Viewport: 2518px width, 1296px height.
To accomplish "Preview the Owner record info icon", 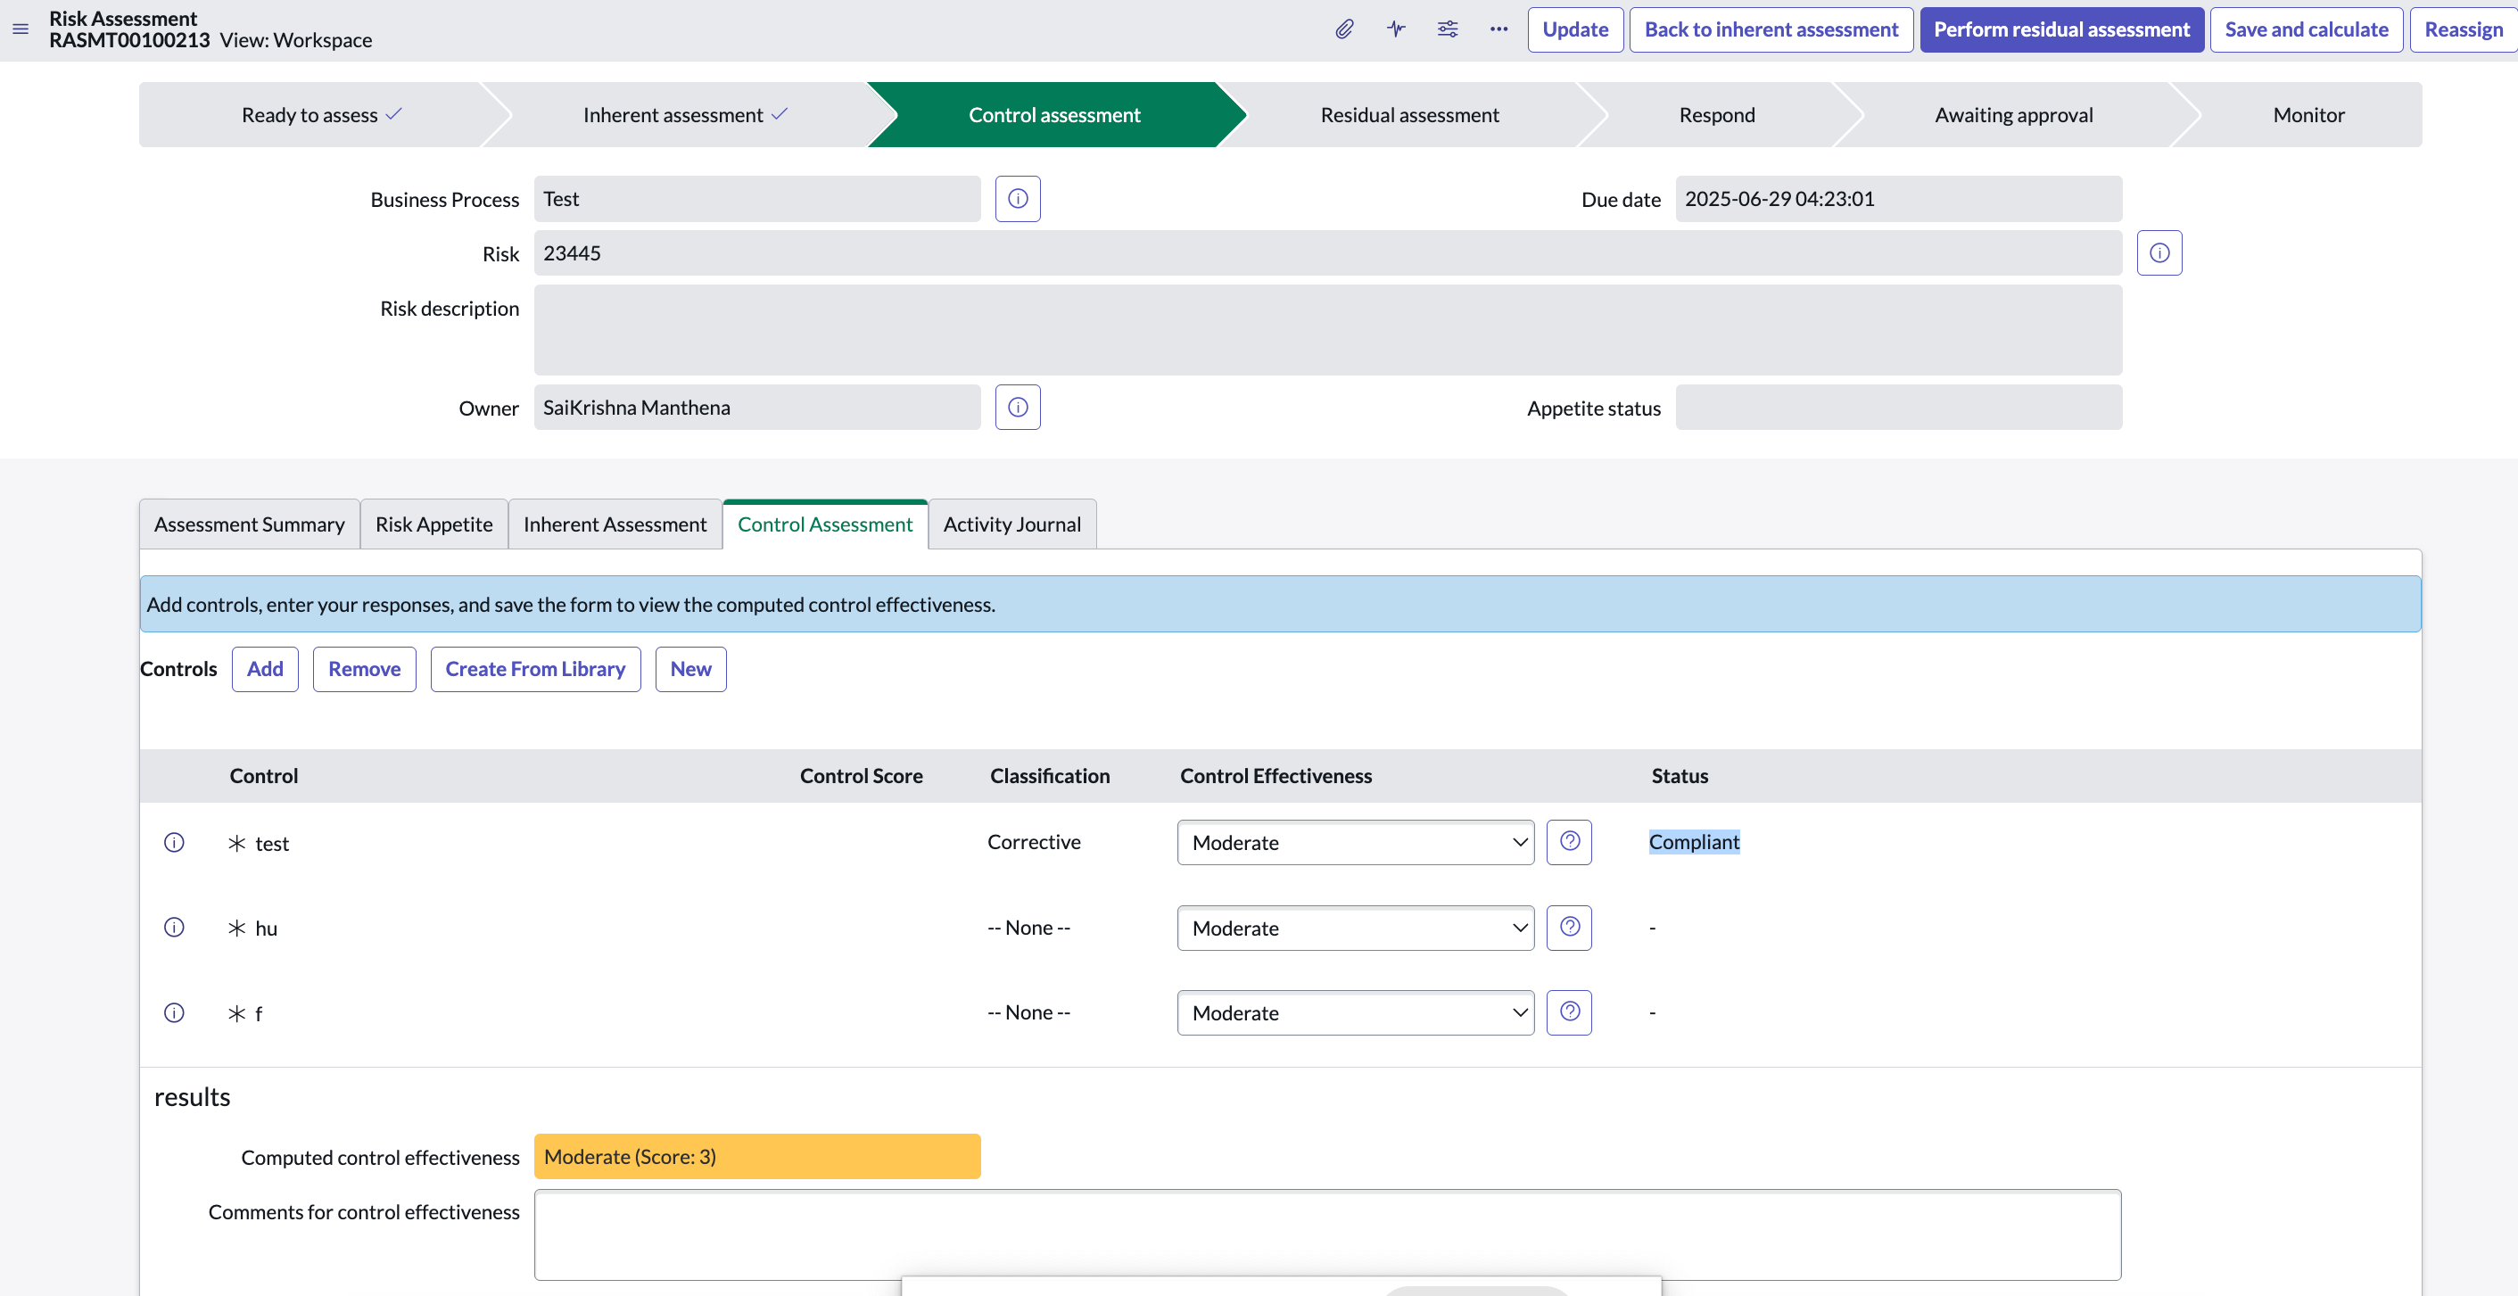I will tap(1018, 407).
